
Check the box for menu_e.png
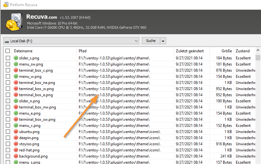tap(8, 113)
